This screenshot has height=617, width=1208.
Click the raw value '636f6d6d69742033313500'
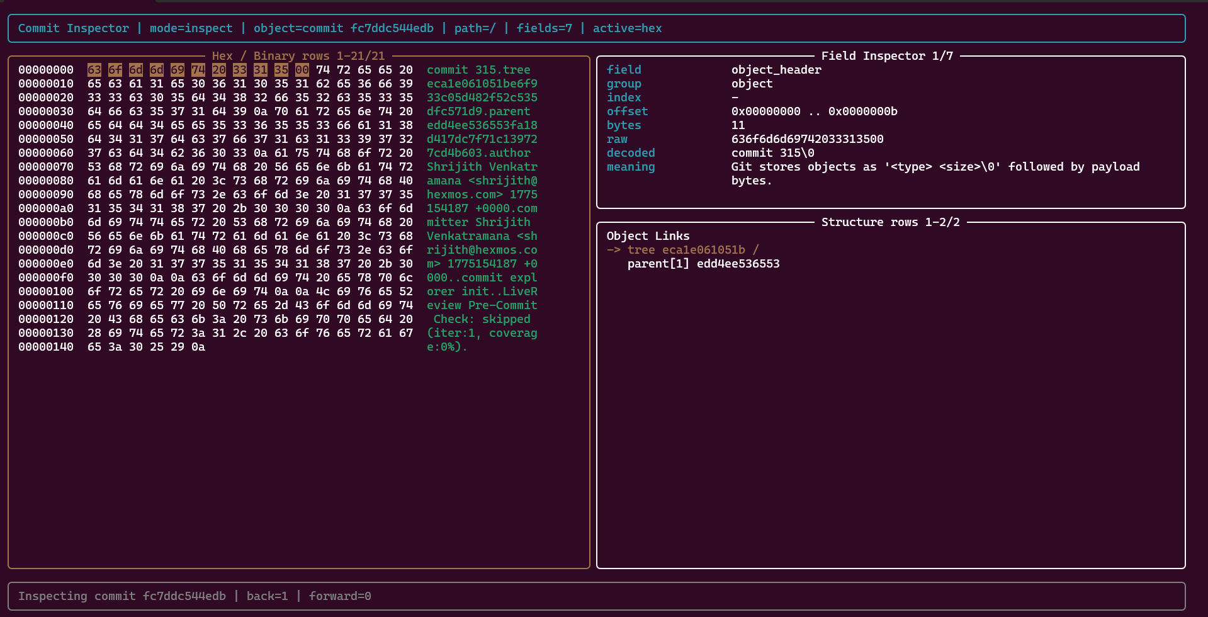[x=808, y=139]
